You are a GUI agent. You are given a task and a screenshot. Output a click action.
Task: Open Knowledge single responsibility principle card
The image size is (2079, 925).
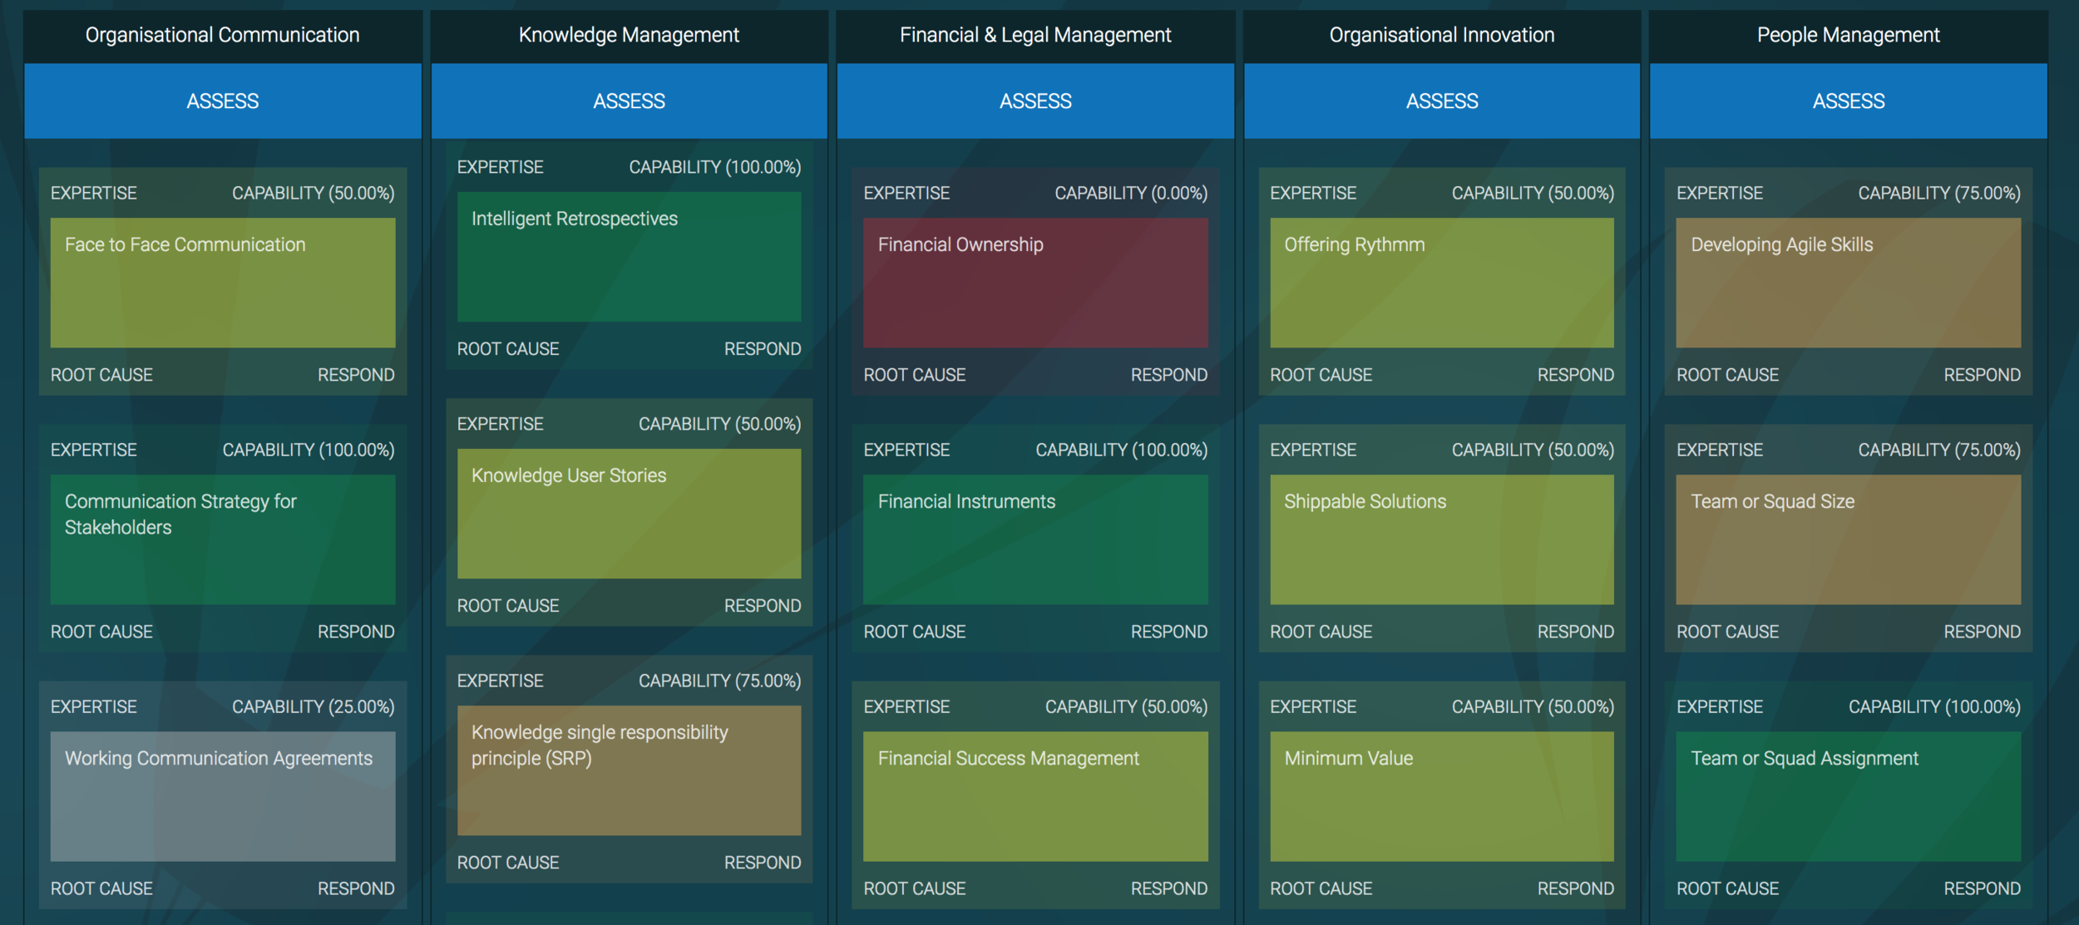[x=630, y=770]
